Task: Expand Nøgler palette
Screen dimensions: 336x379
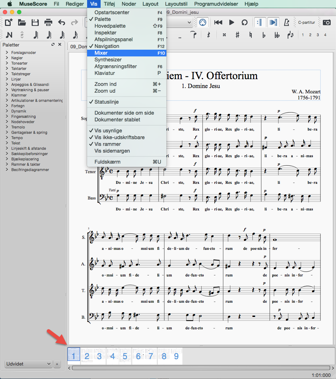Action: 7,58
